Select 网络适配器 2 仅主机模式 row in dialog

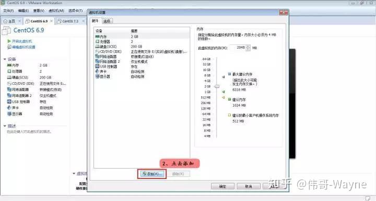(x=142, y=62)
